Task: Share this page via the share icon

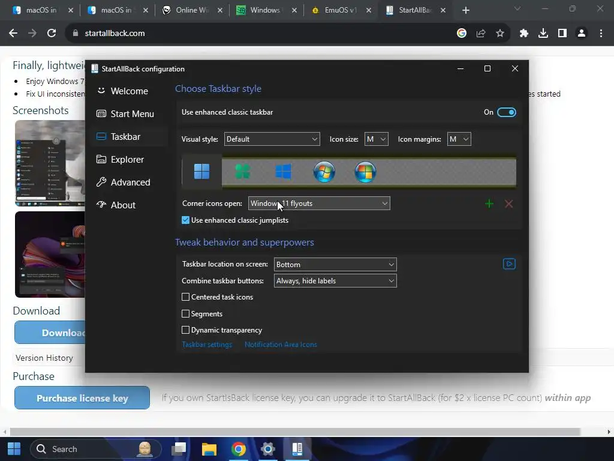Action: [481, 34]
